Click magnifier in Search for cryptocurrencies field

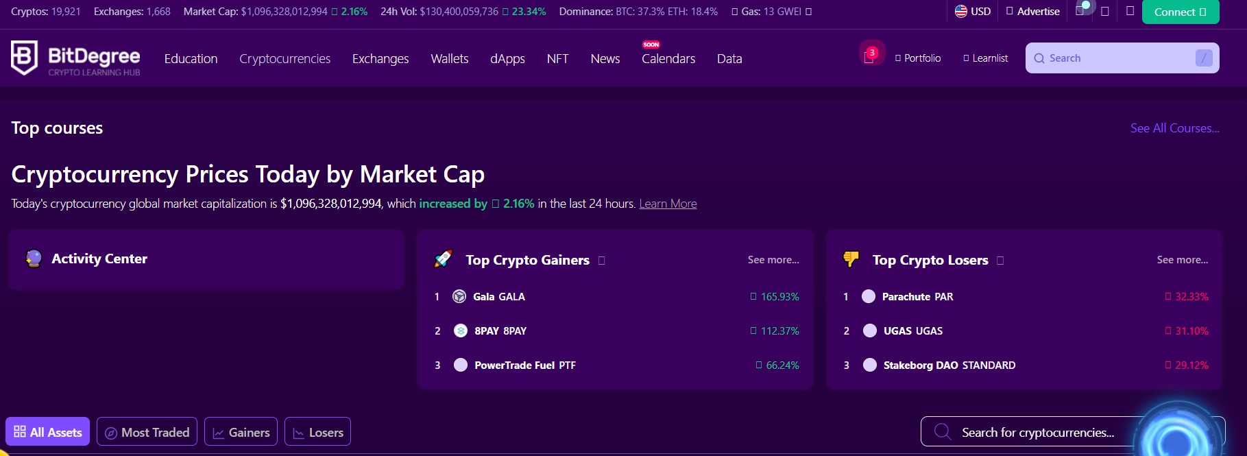[x=943, y=431]
